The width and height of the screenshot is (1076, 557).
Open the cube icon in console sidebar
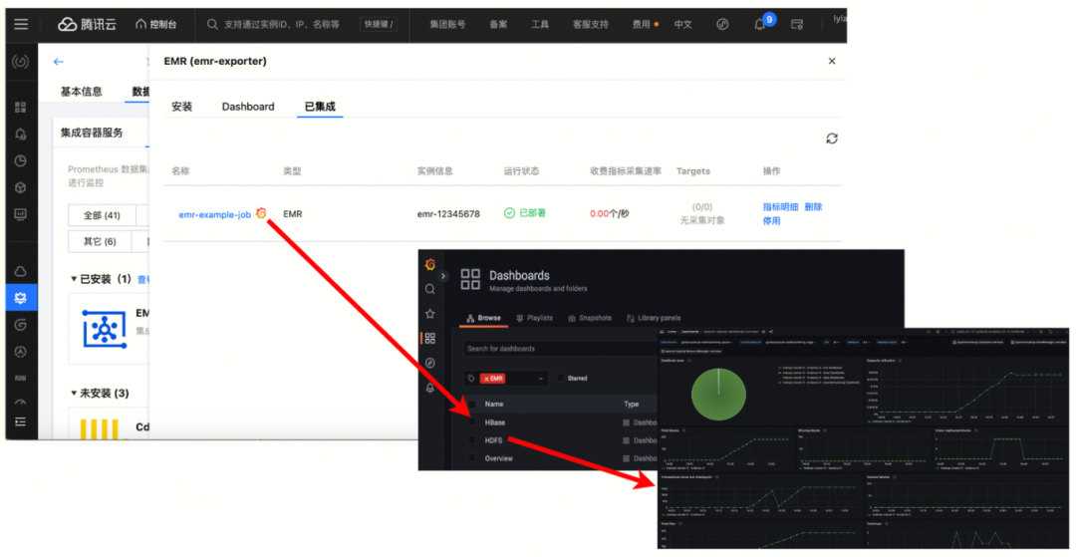(21, 187)
